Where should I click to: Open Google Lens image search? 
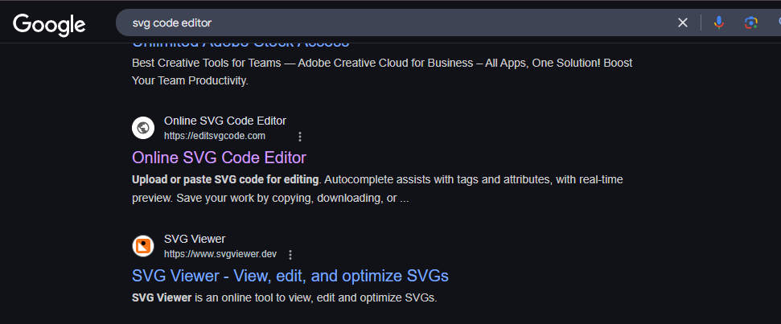coord(750,23)
